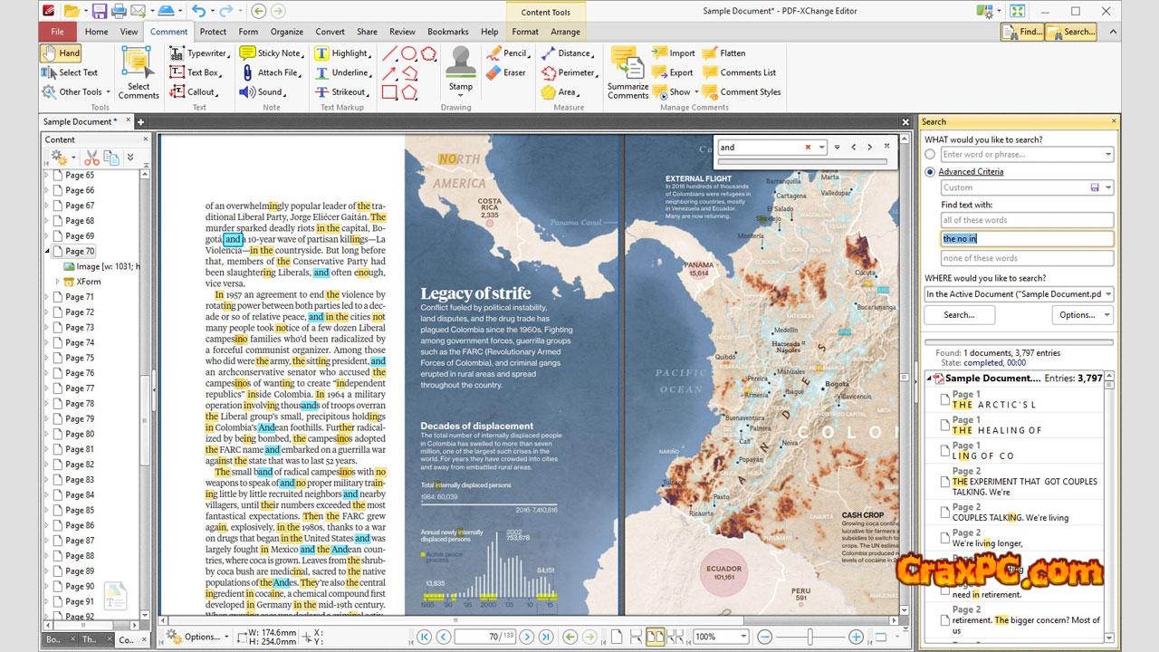Image resolution: width=1159 pixels, height=652 pixels.
Task: Choose the Highlight text markup tool
Action: point(342,53)
